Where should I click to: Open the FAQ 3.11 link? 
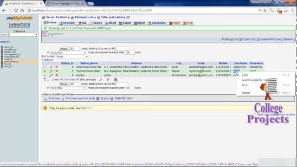click(x=86, y=108)
